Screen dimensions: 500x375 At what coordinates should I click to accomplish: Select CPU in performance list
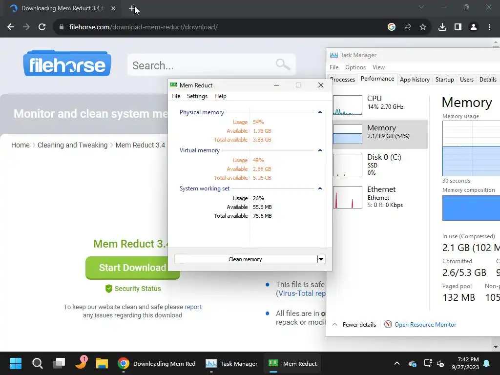379,104
